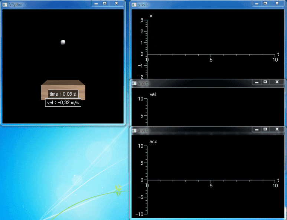287x220 pixels.
Task: Maximize the a vs t window
Action: (x=265, y=129)
